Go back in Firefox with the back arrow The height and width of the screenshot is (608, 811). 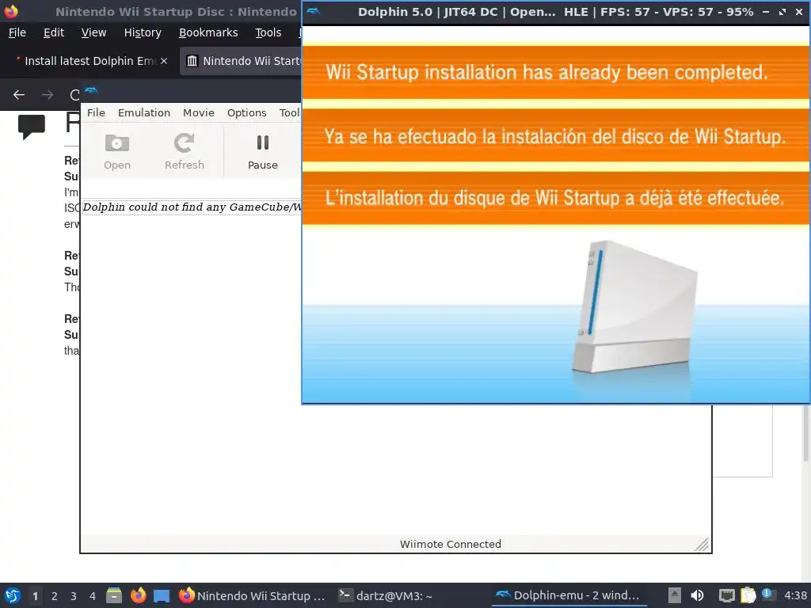(19, 95)
